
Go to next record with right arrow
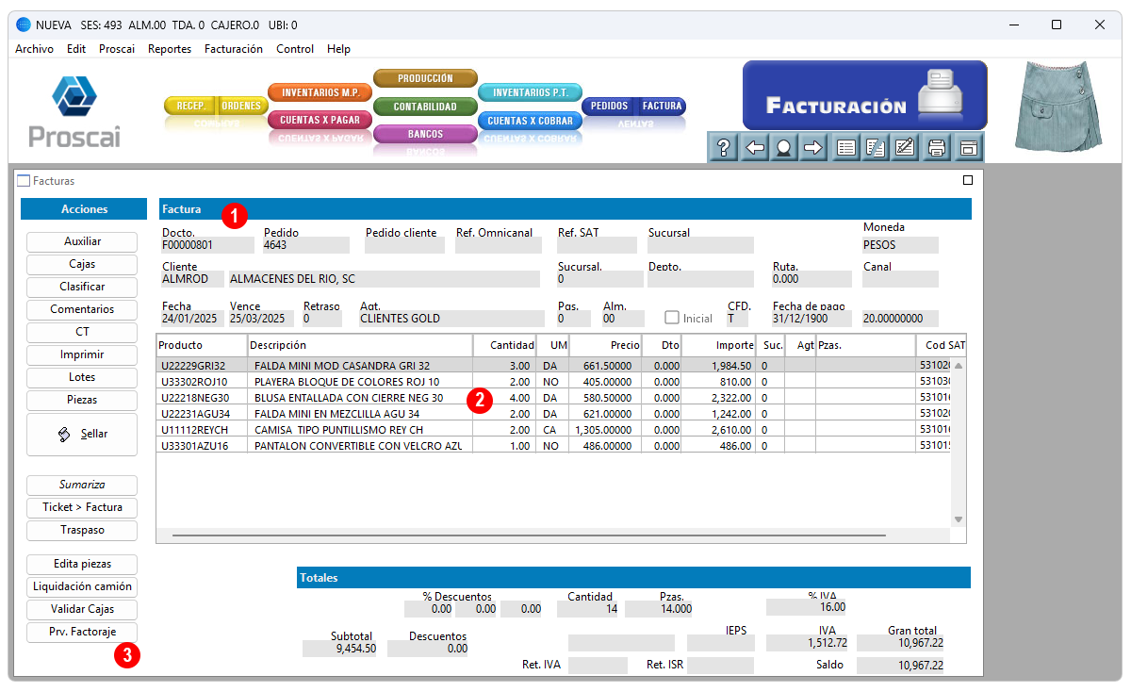[813, 148]
